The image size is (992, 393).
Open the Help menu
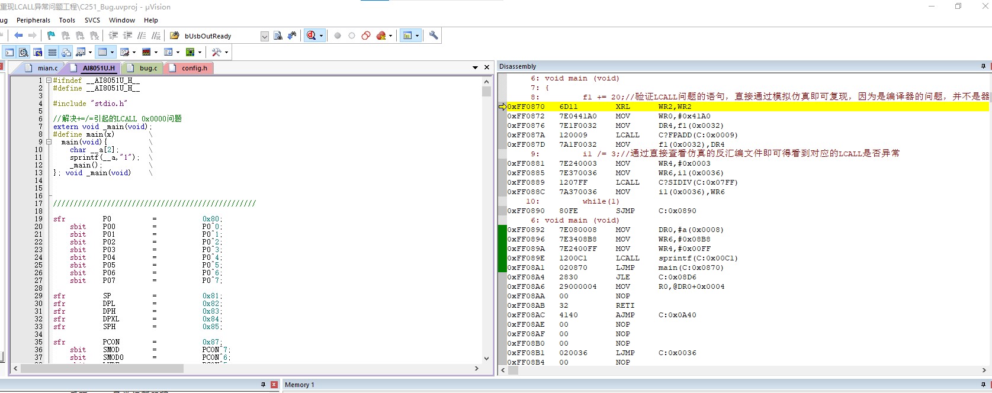pos(151,20)
